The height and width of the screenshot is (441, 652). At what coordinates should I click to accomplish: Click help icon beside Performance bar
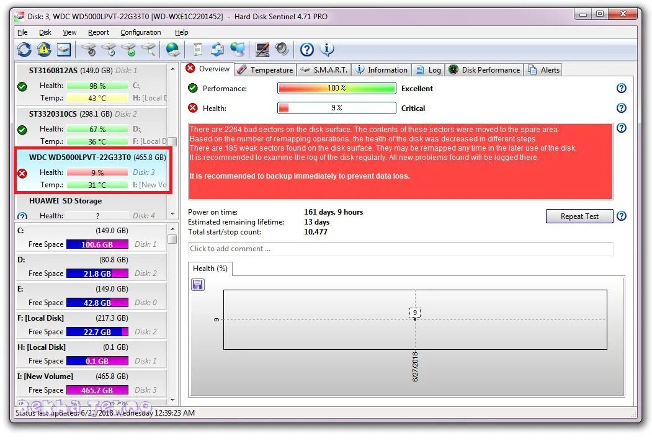pyautogui.click(x=621, y=88)
